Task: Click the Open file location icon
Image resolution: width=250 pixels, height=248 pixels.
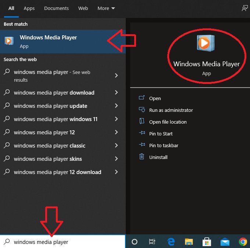Action: (142, 121)
